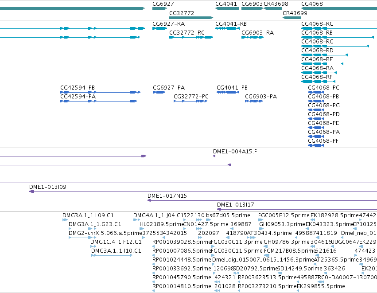Select transcript CG32772-RC
The height and width of the screenshot is (293, 377).
[187, 33]
